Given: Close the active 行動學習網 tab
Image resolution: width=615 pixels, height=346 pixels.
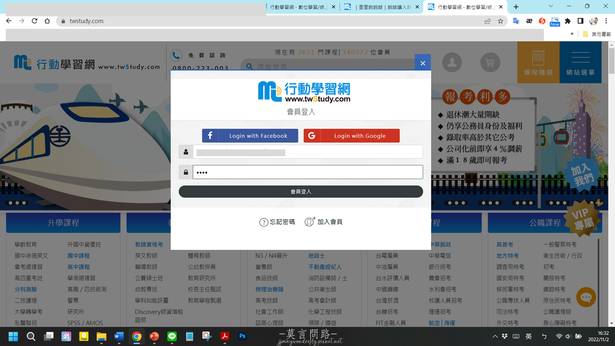Looking at the screenshot, I should [x=501, y=7].
